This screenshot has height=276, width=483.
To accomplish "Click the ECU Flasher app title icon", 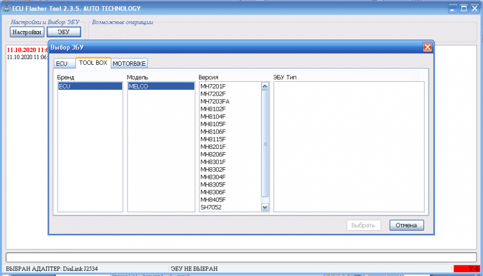I will tap(7, 8).
